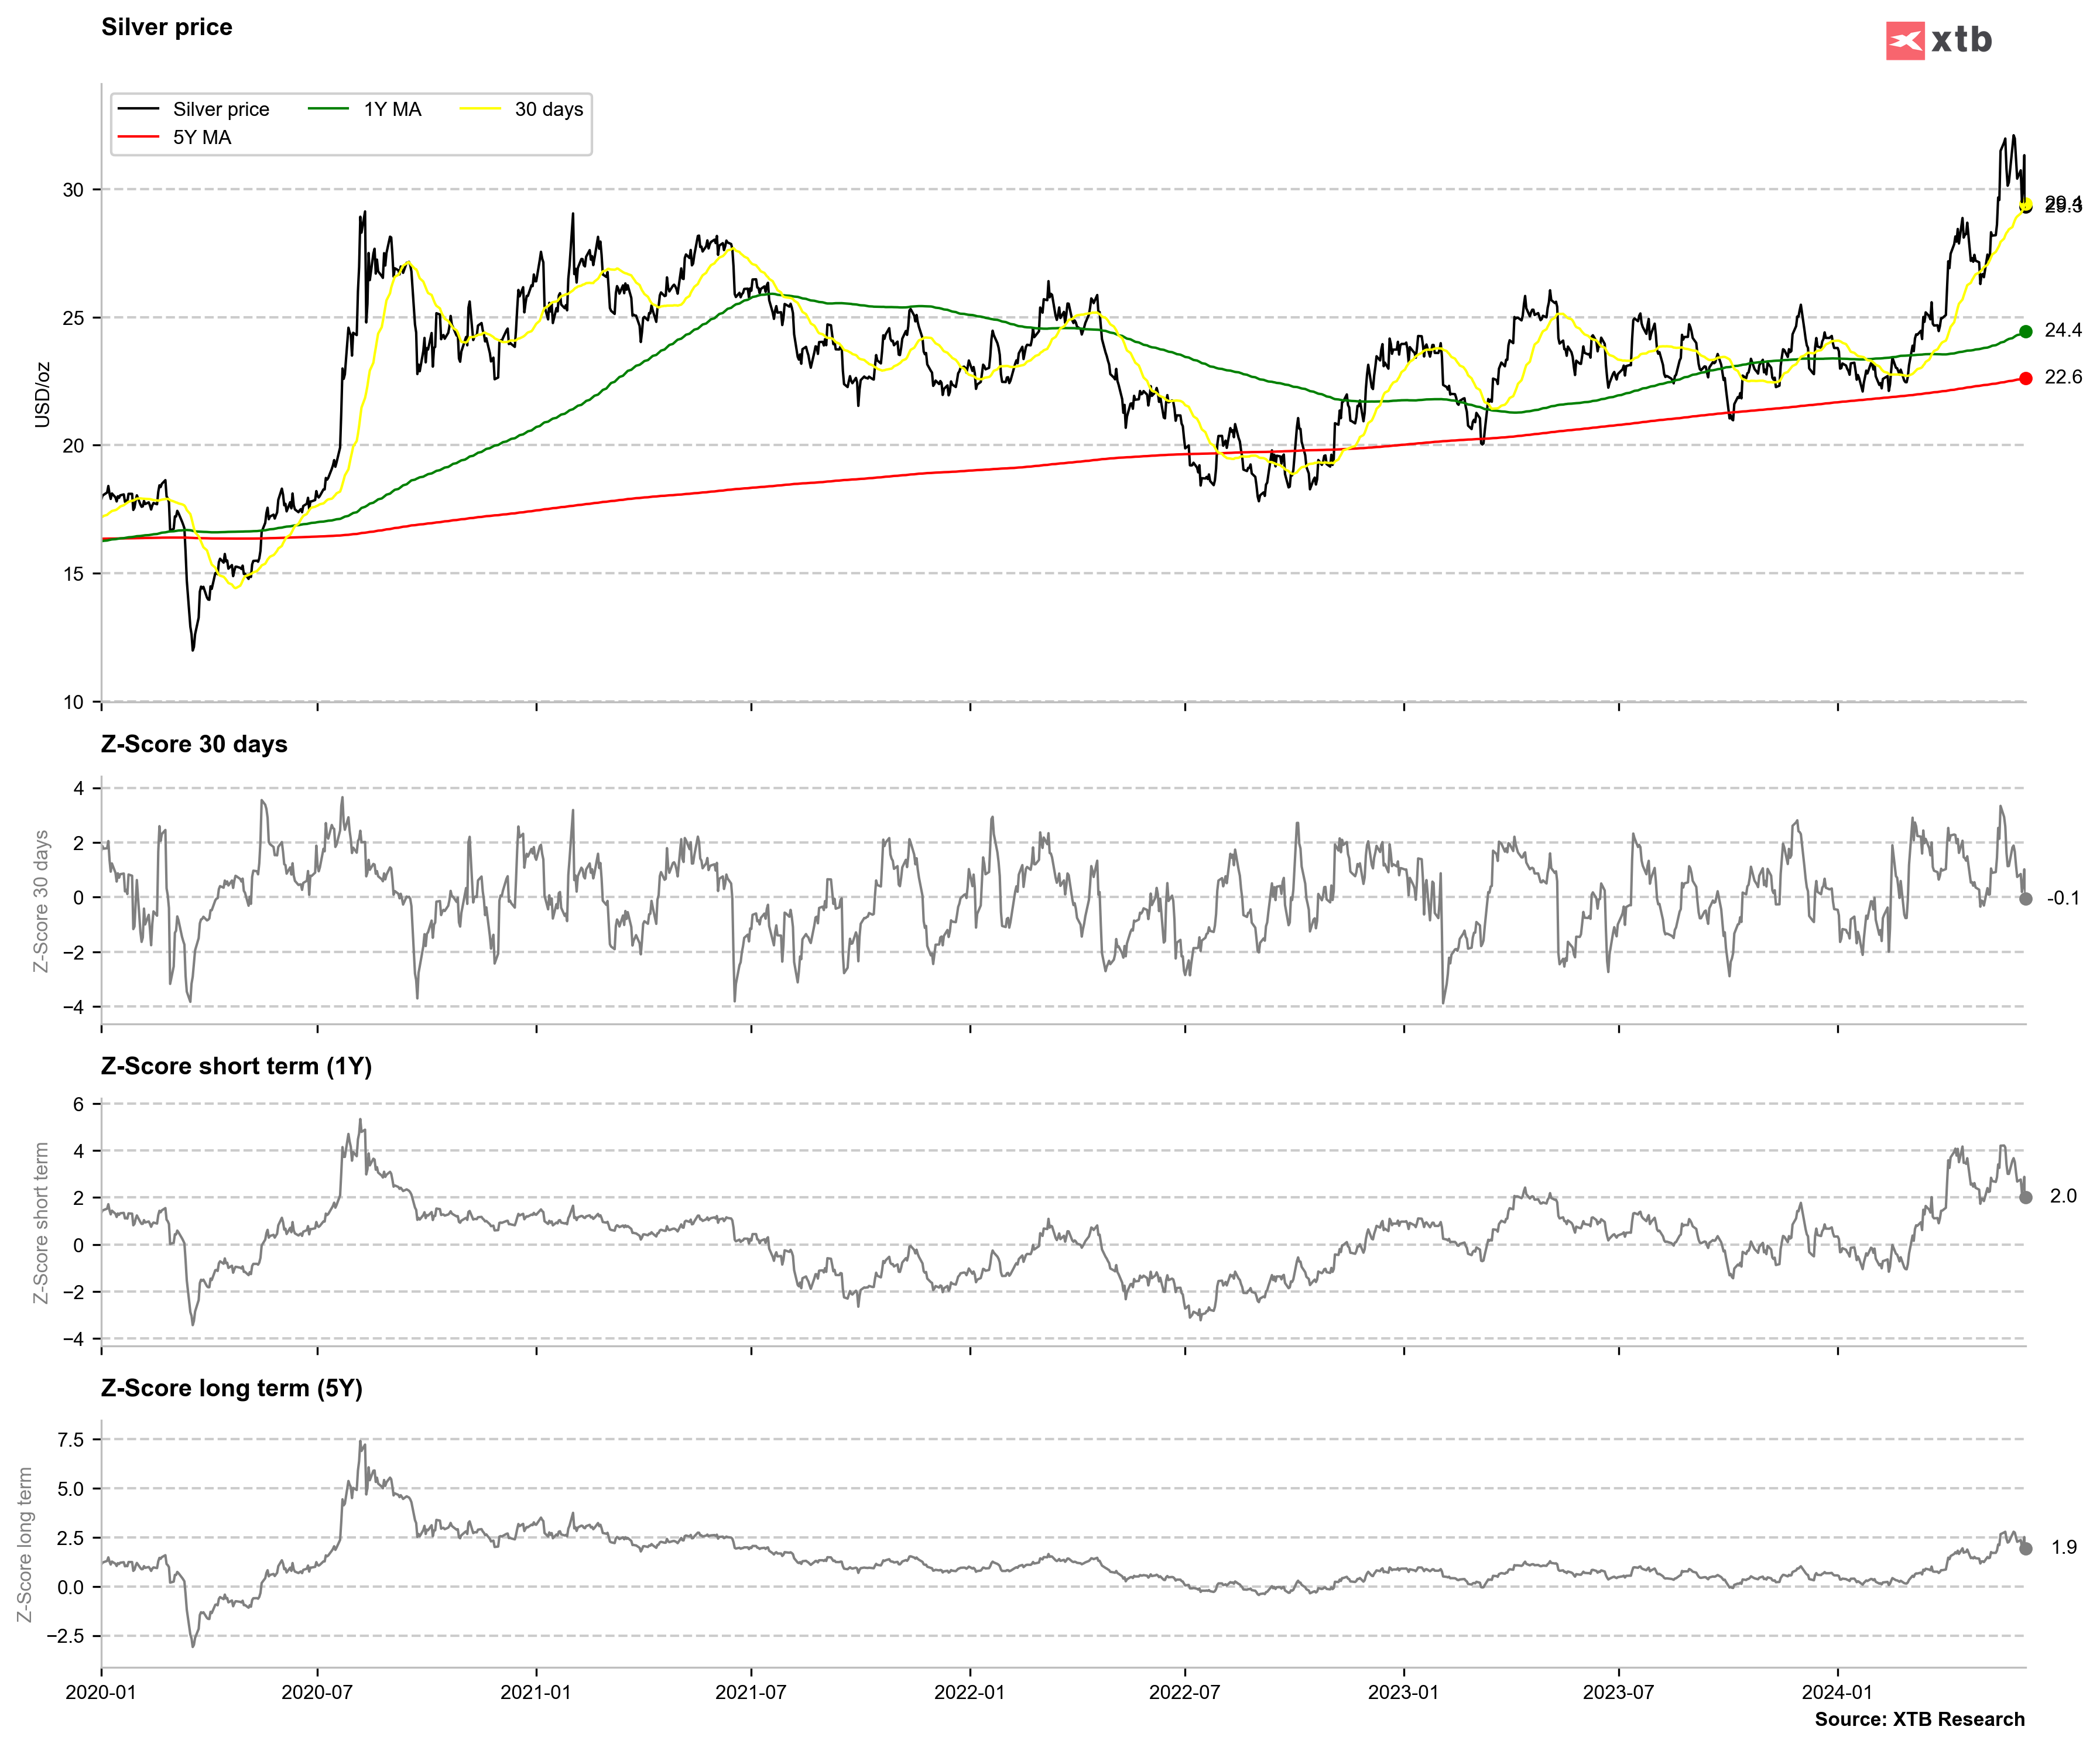Click the 2024-01 x-axis date label
2100x1747 pixels.
pyautogui.click(x=1836, y=1692)
